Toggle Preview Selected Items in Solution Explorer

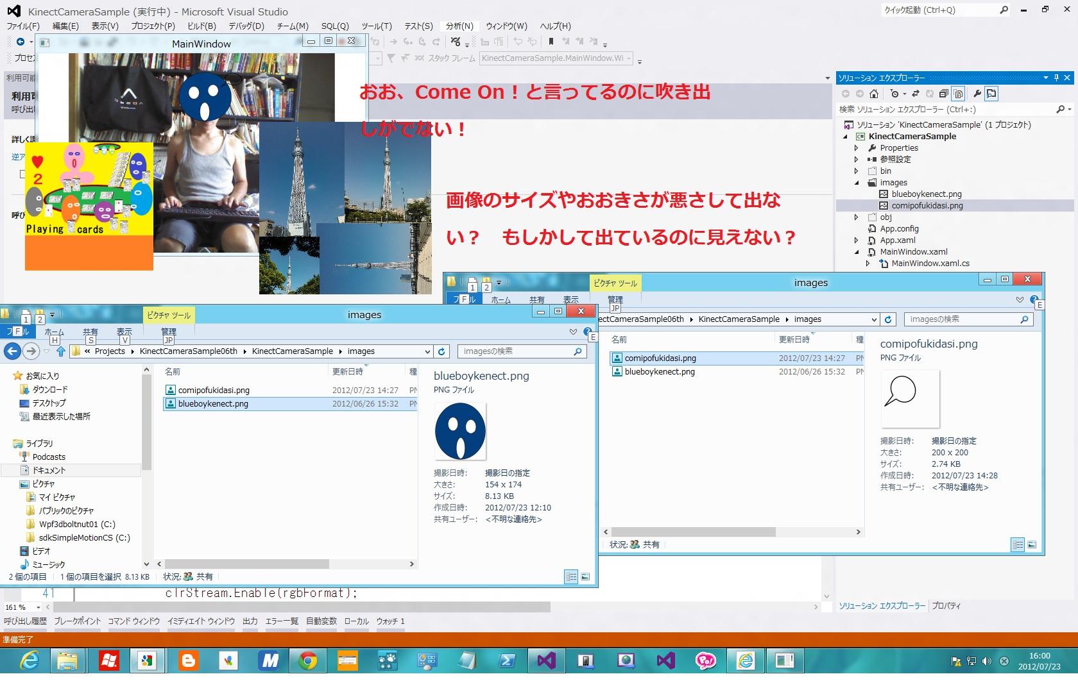pos(991,94)
